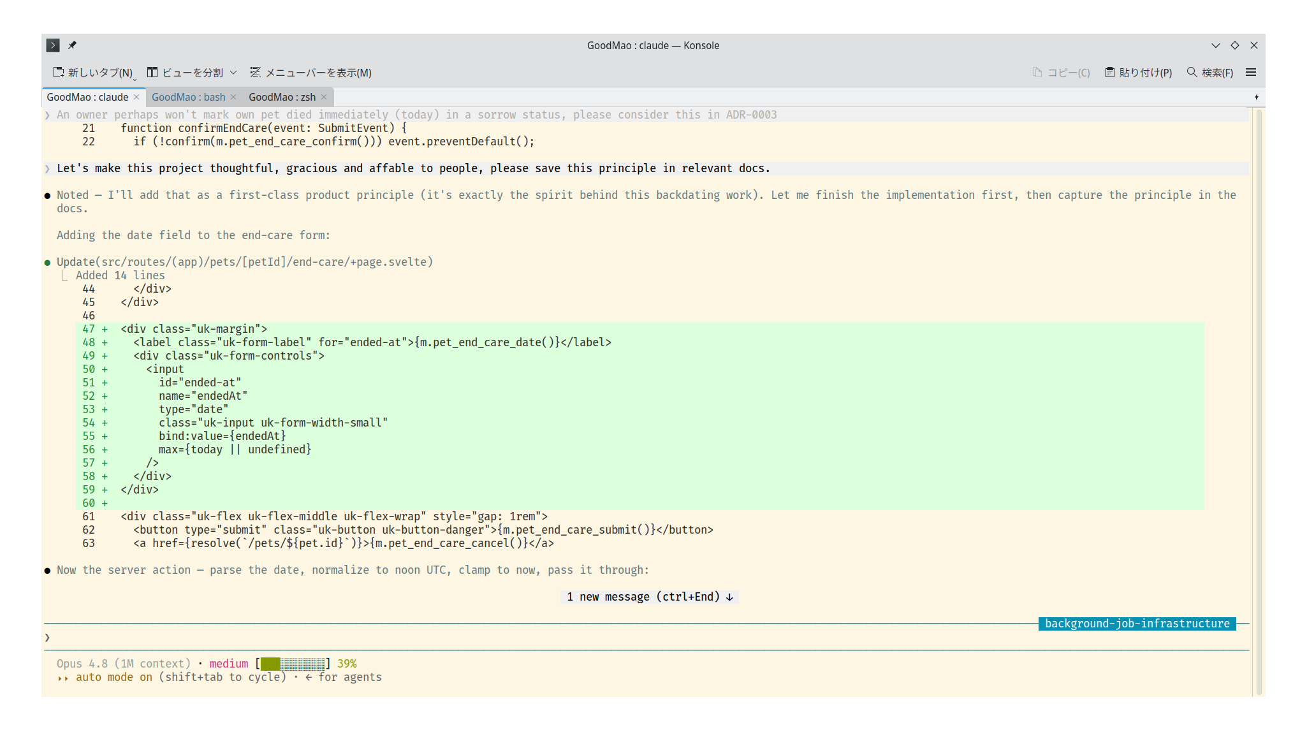The height and width of the screenshot is (746, 1307).
Task: Click the context usage progress bar
Action: click(293, 664)
